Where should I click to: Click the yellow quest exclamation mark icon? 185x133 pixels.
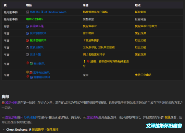85,61
